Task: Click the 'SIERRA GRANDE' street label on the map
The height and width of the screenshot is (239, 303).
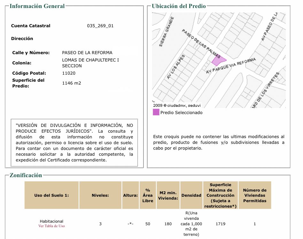Action: (167, 32)
